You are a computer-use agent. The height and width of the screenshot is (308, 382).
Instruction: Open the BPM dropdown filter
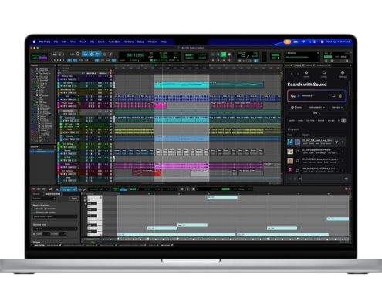(316, 113)
